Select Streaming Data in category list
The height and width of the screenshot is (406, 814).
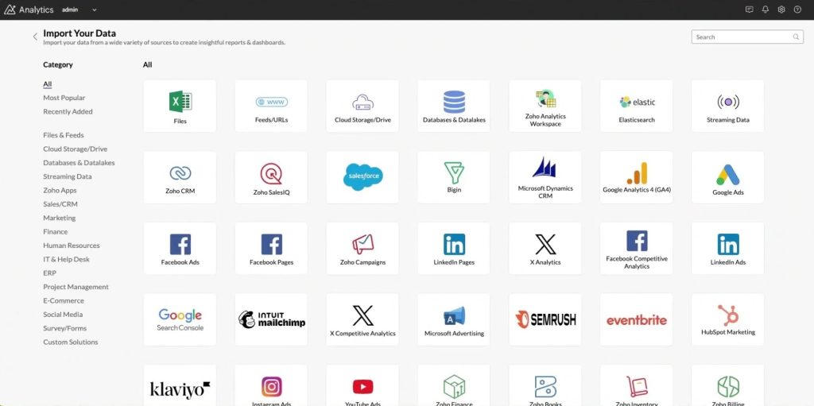[x=68, y=176]
